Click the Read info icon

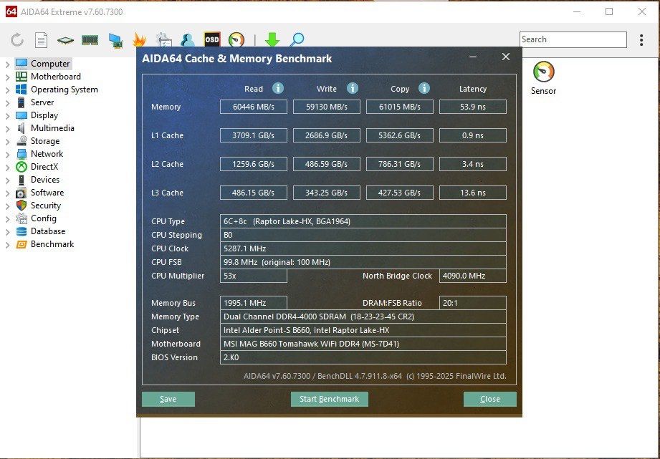[x=278, y=88]
